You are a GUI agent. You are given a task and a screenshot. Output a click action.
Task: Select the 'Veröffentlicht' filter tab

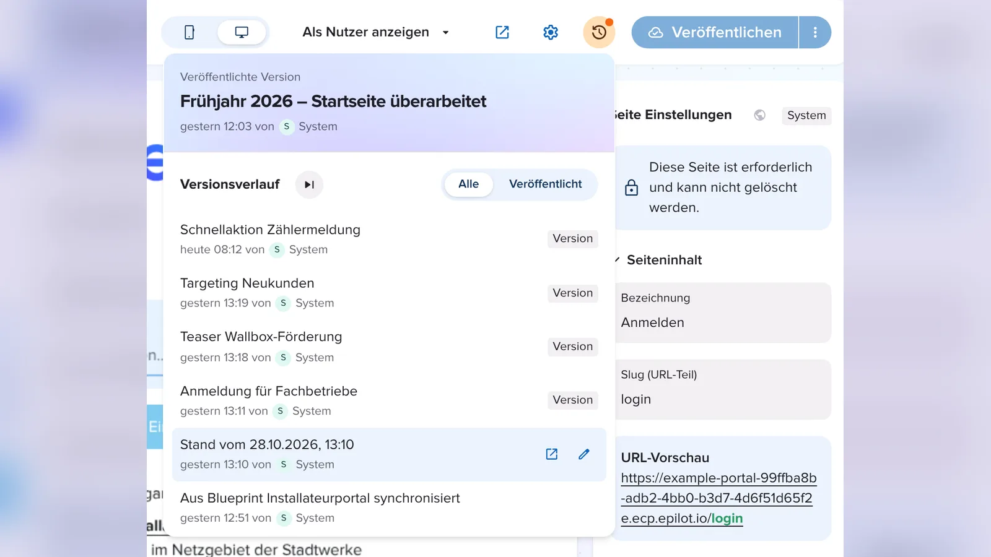click(546, 184)
